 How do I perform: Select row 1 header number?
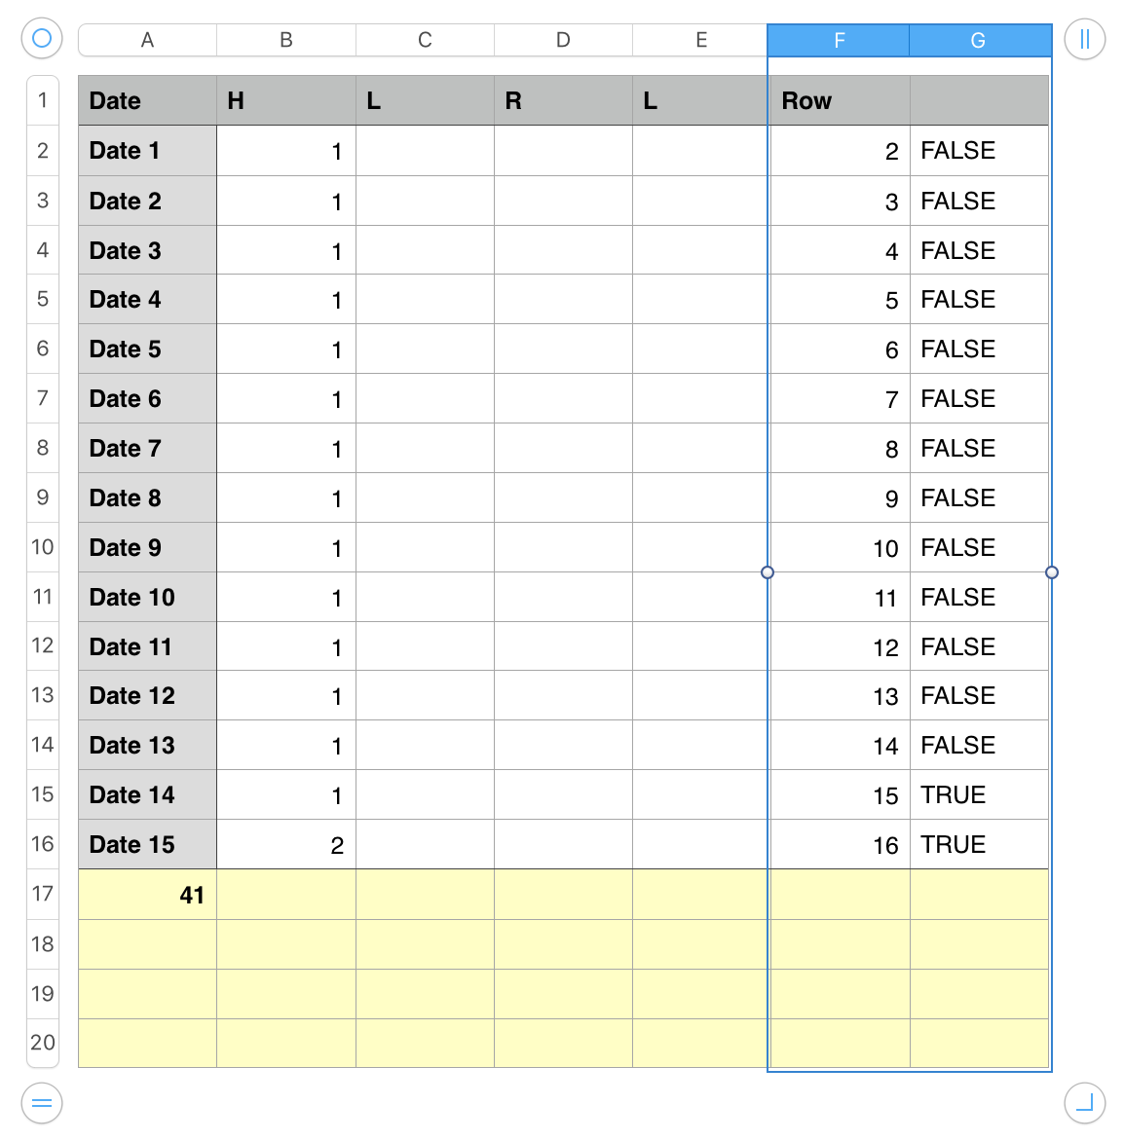click(x=43, y=100)
